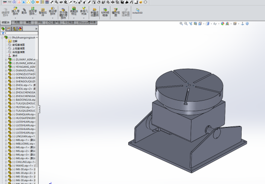Toggle the Instant3D tool

137,11
